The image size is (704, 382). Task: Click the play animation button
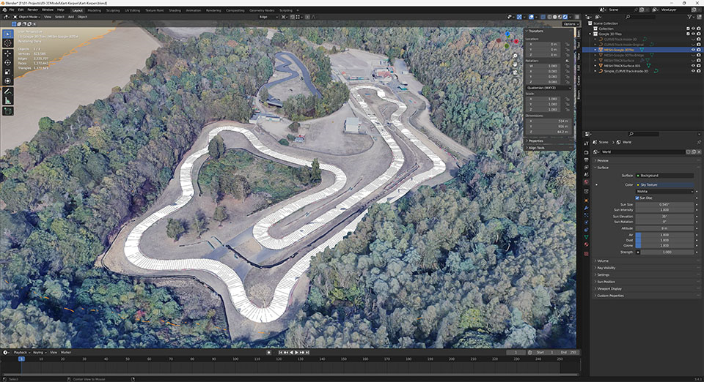coord(296,353)
